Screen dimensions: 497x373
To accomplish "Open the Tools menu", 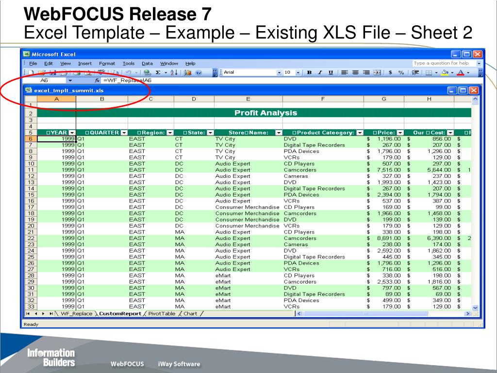I will tap(129, 64).
